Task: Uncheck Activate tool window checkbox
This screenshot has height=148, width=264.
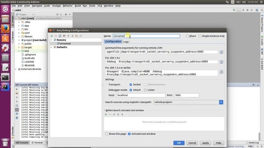Action: pyautogui.click(x=129, y=134)
